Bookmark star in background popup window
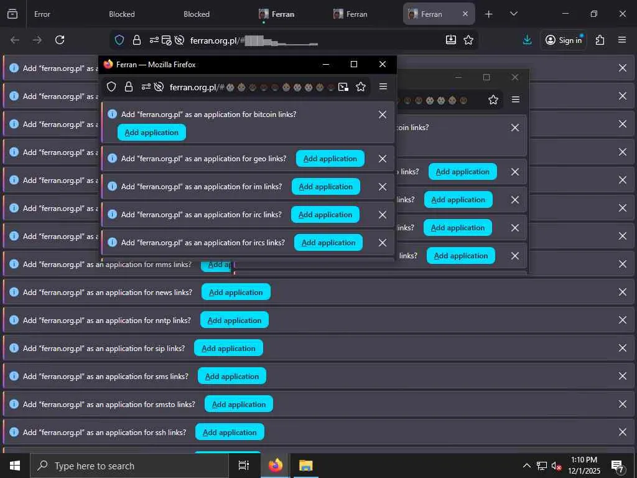 tap(493, 100)
